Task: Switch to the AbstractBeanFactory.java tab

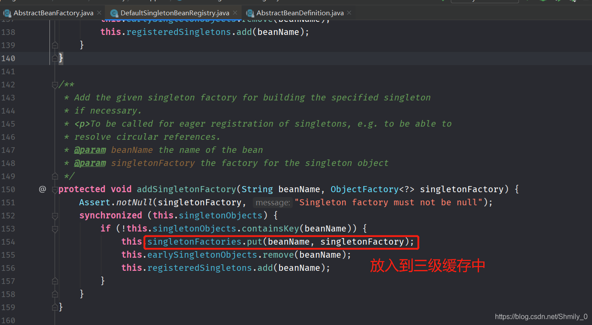Action: click(x=53, y=13)
